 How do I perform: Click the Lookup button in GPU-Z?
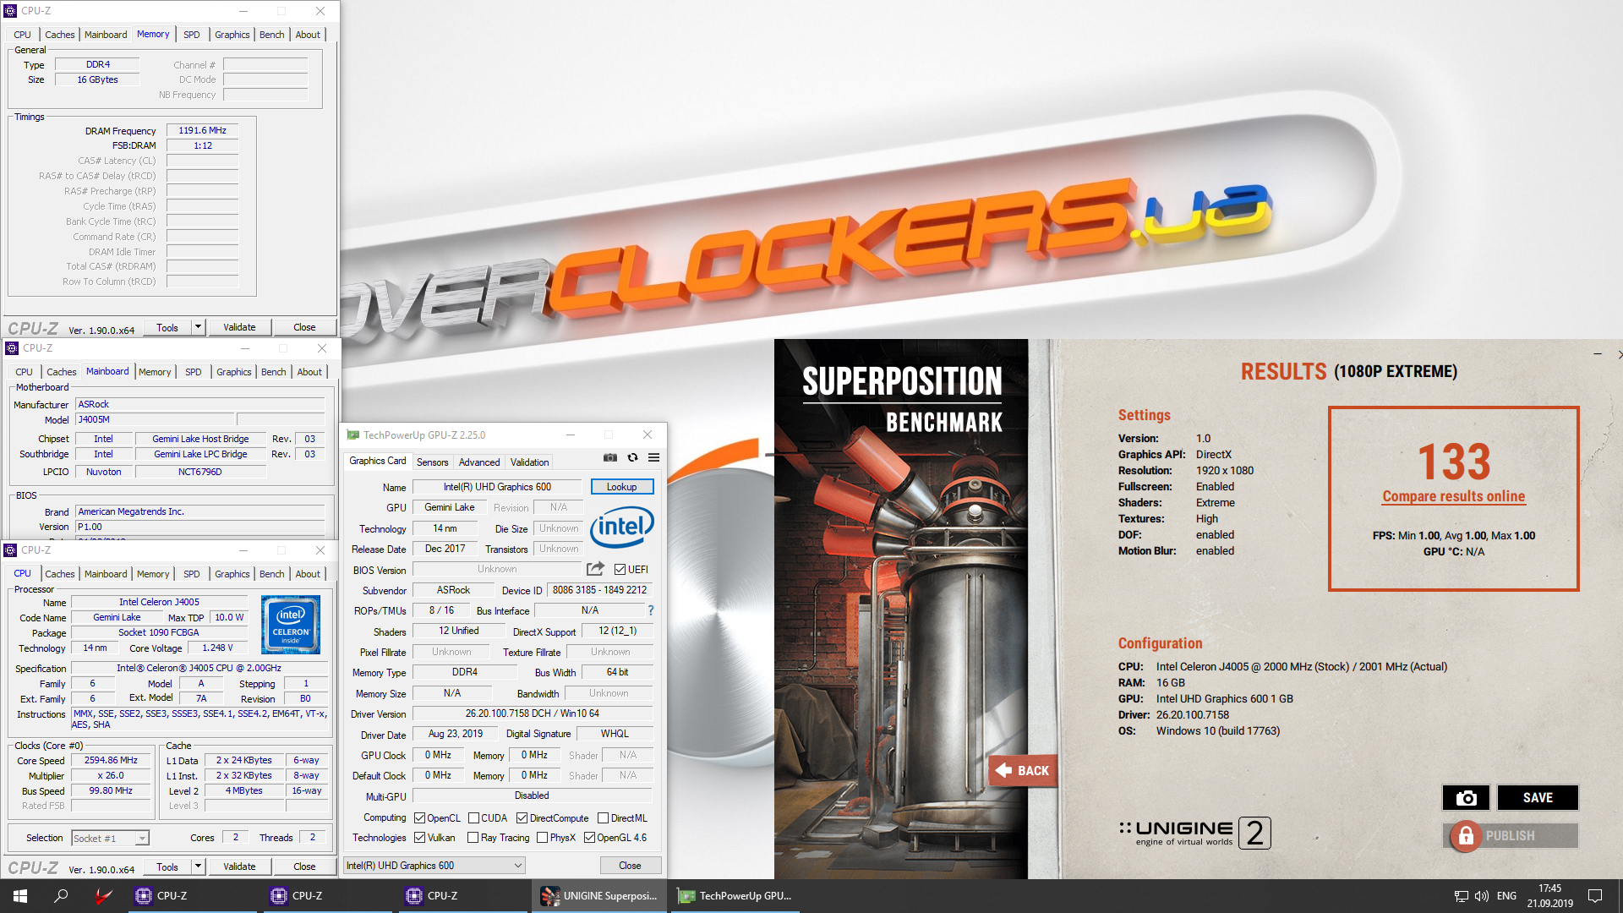(x=622, y=487)
